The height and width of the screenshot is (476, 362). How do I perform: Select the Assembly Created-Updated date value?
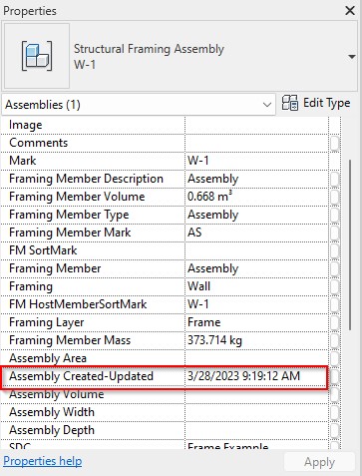pos(243,376)
